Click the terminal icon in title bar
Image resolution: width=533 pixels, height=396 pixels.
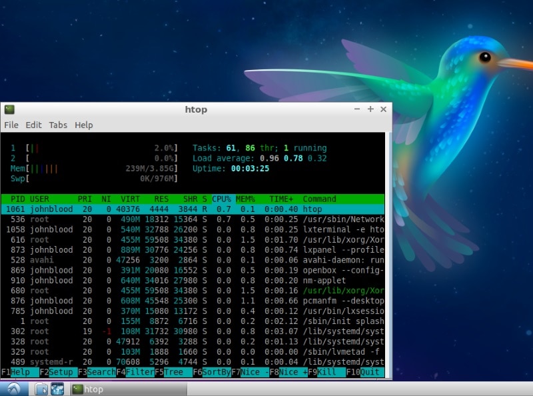point(9,109)
